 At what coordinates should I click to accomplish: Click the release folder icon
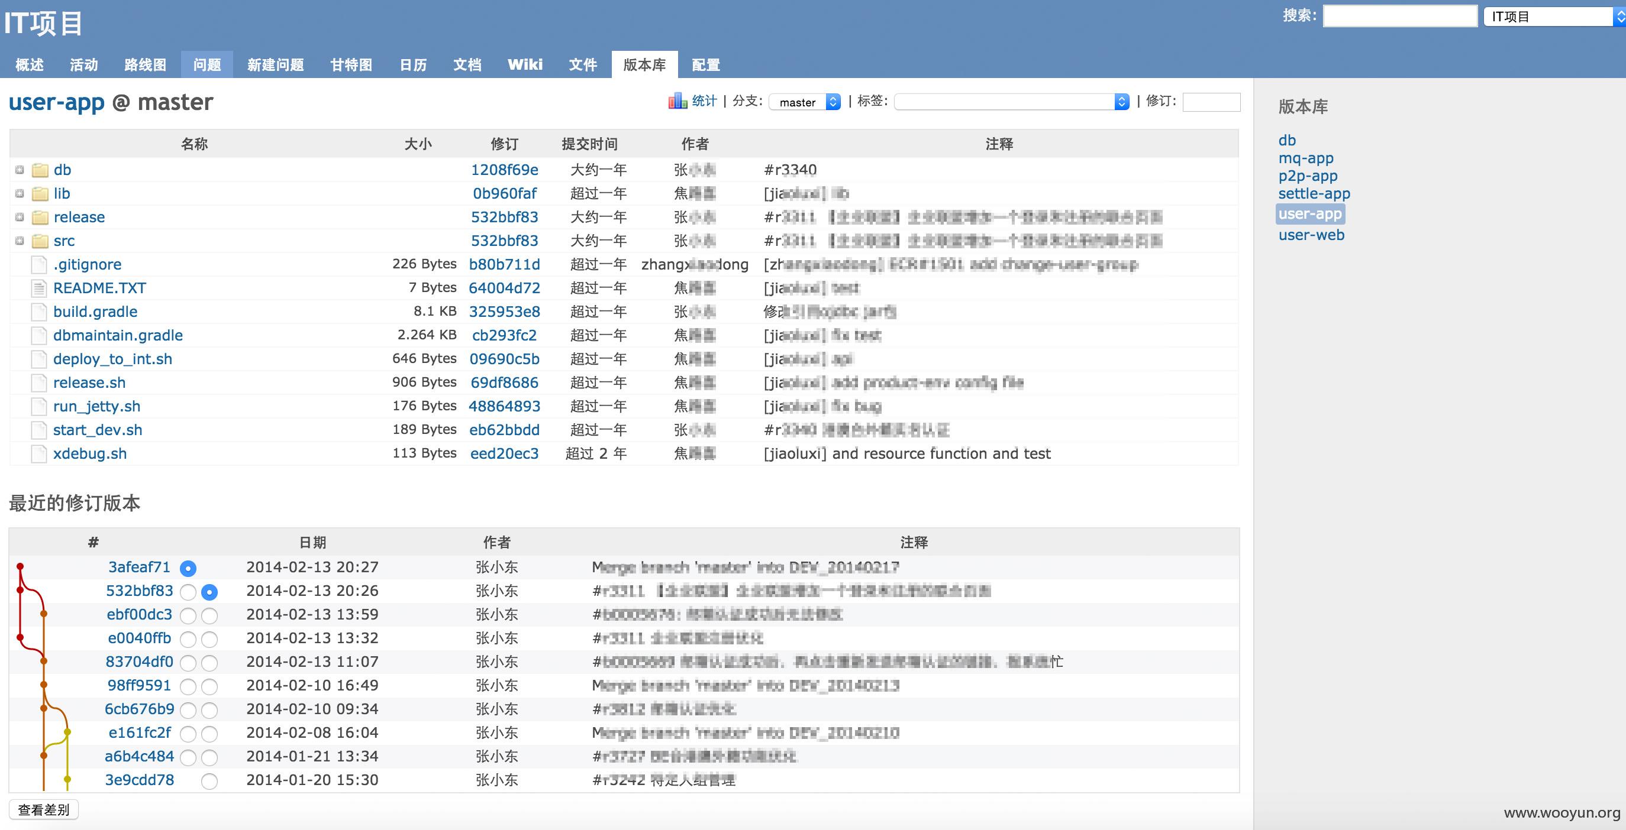(x=40, y=217)
